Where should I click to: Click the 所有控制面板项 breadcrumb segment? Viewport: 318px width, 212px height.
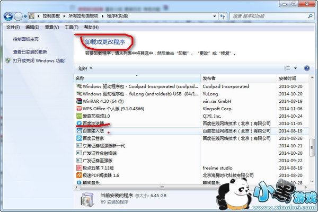point(83,16)
